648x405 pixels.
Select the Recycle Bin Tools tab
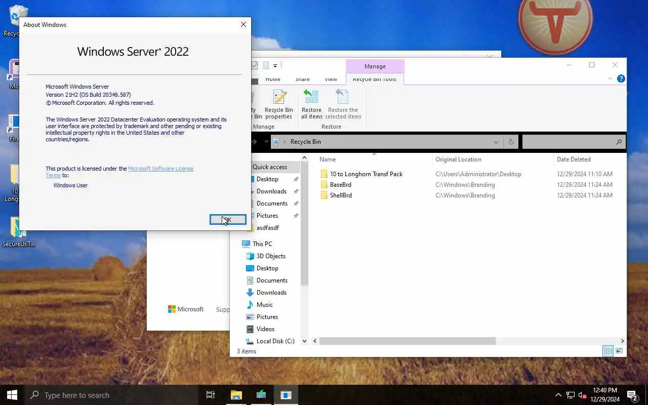coord(375,79)
